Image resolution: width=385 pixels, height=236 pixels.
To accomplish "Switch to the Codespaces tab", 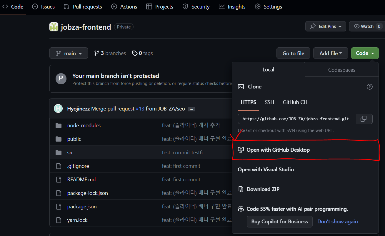I will pyautogui.click(x=342, y=70).
